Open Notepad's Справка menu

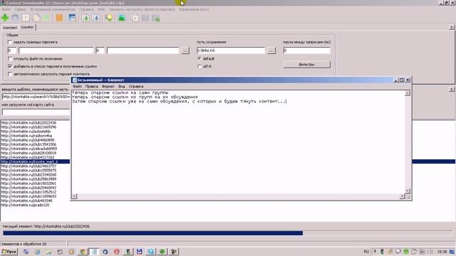tap(136, 87)
